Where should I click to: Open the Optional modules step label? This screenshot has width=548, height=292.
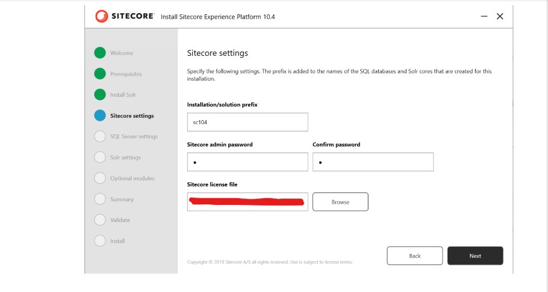pos(132,178)
